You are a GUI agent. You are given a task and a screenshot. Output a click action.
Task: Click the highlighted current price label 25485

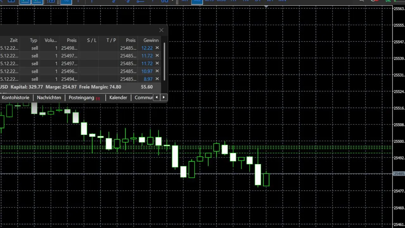point(399,174)
